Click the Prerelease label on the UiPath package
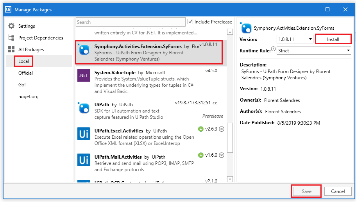The image size is (356, 202). [213, 116]
